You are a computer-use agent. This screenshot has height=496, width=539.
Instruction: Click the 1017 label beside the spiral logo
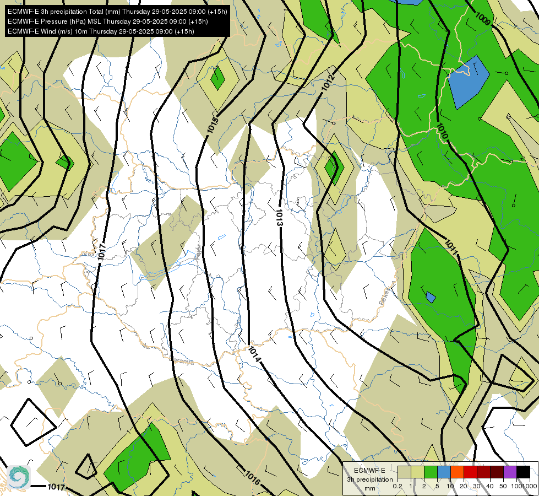coord(56,487)
